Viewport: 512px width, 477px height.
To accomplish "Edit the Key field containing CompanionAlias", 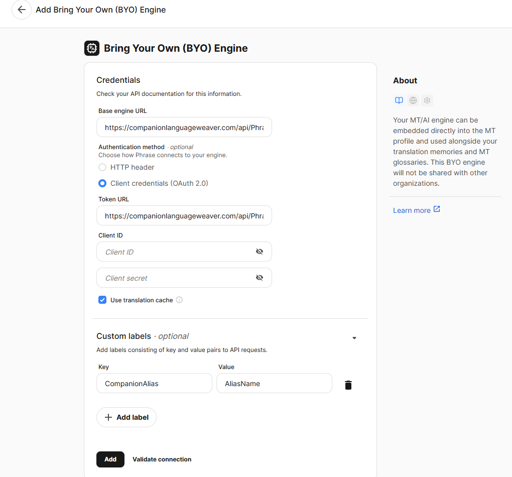I will (x=154, y=383).
